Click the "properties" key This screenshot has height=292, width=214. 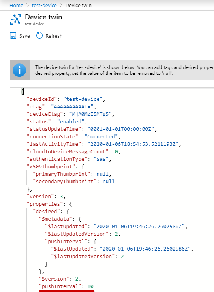[45, 204]
